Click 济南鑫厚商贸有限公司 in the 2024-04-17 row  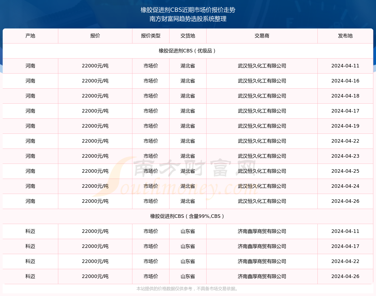coord(262,246)
